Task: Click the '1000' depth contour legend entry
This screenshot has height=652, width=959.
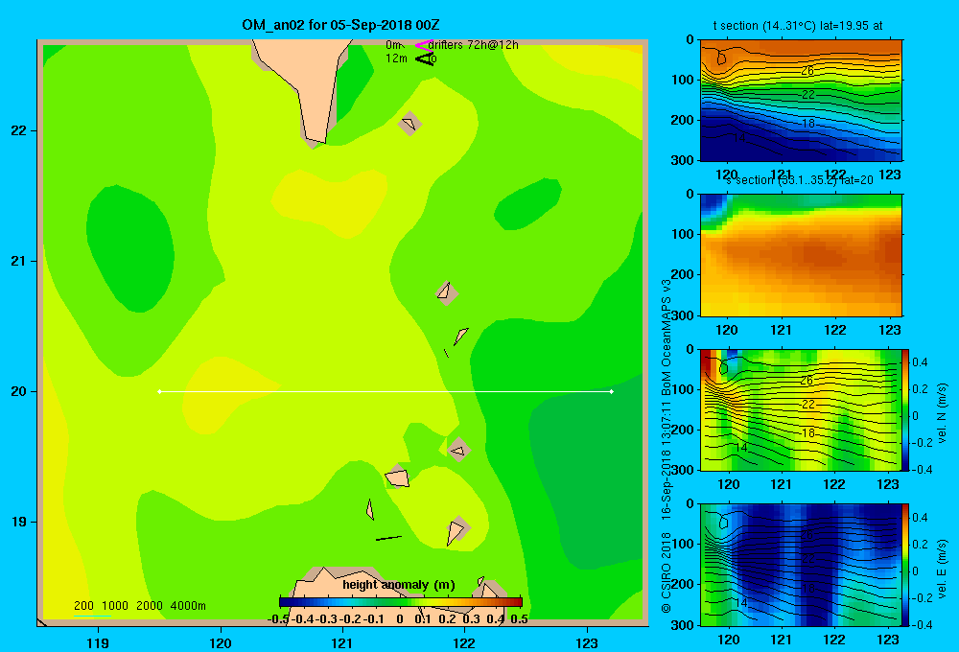Action: [115, 606]
